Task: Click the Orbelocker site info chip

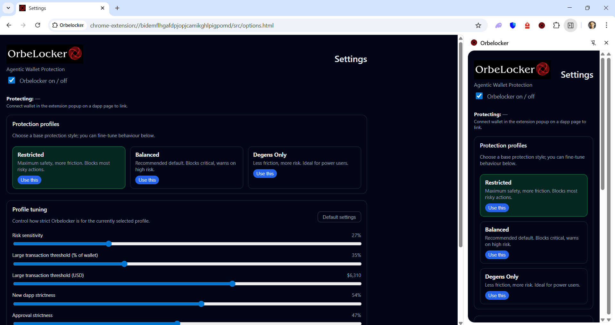Action: click(68, 25)
